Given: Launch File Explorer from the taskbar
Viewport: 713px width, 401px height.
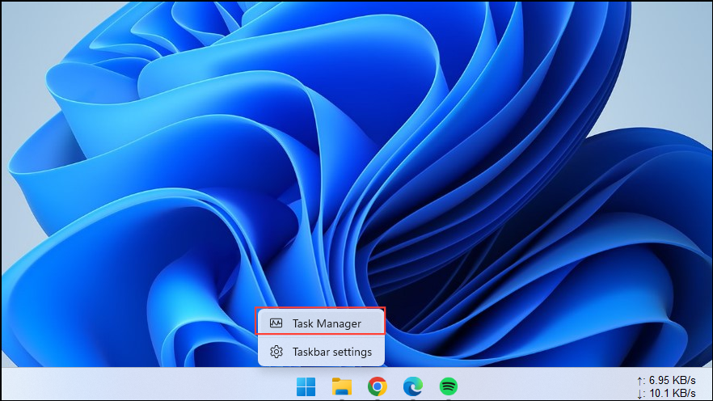Looking at the screenshot, I should (342, 386).
